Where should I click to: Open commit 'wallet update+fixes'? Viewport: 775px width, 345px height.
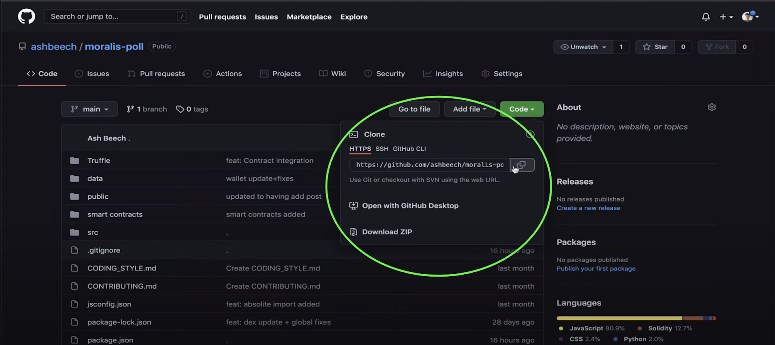[x=260, y=178]
